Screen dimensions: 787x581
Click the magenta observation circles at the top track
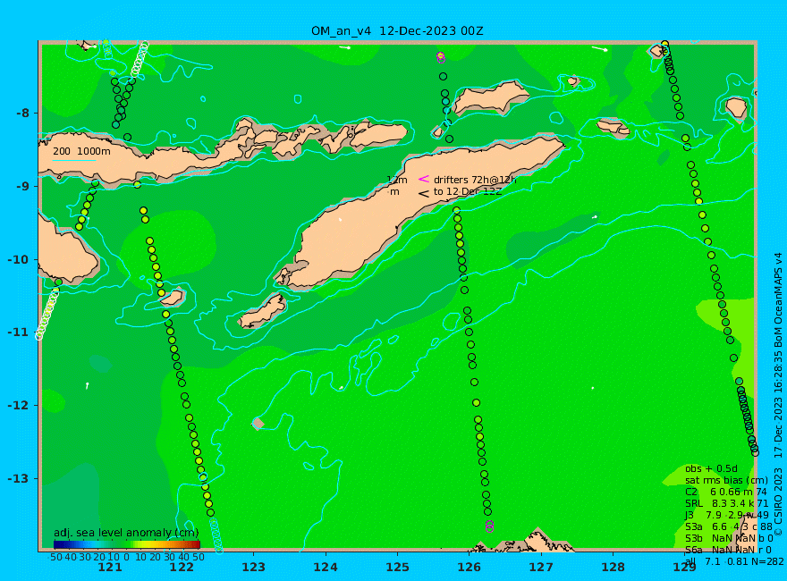[441, 57]
